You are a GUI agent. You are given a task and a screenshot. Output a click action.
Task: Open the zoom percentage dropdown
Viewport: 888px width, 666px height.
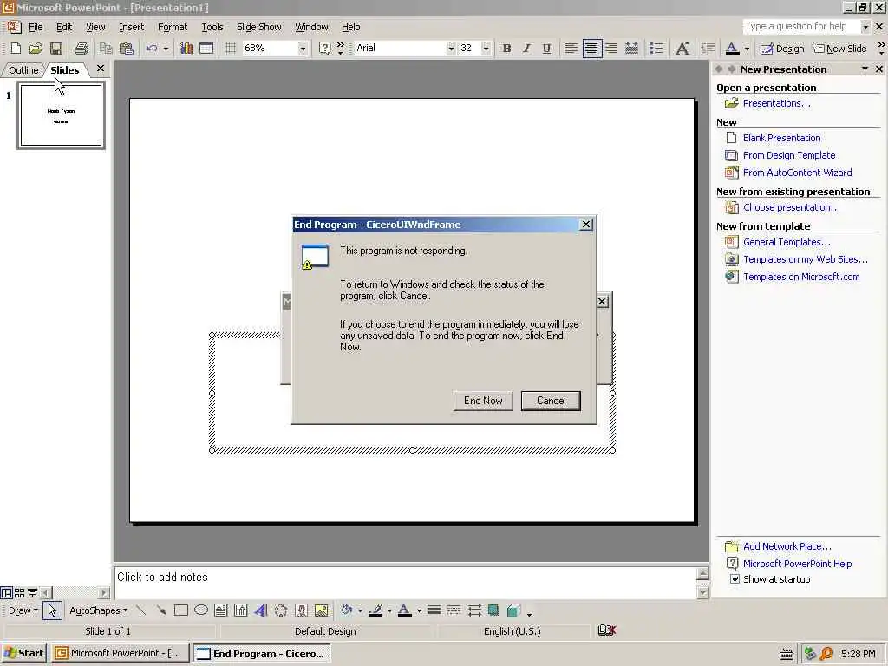point(303,49)
